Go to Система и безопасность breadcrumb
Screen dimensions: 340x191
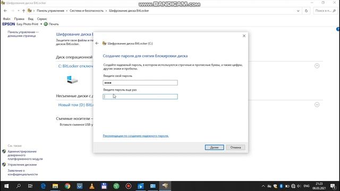[87, 11]
